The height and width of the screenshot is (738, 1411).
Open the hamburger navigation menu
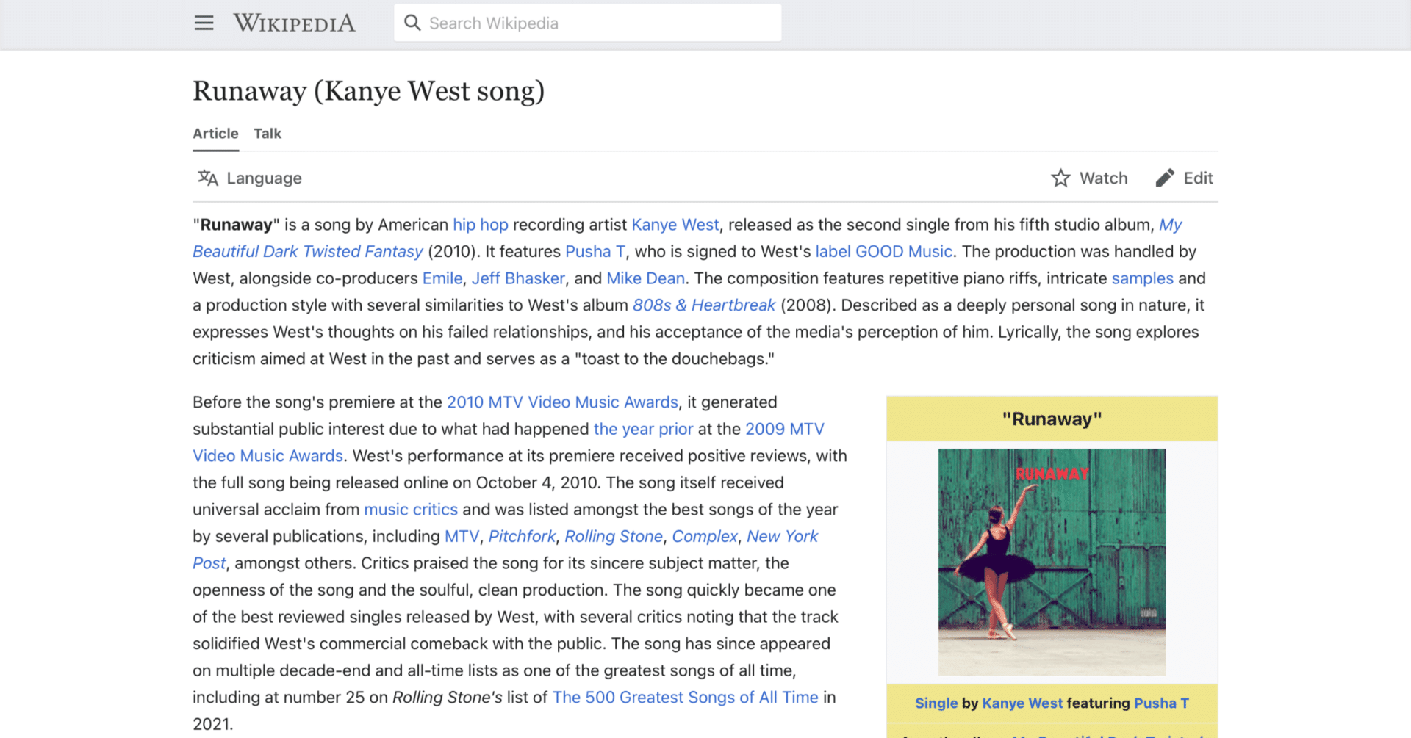click(x=204, y=23)
